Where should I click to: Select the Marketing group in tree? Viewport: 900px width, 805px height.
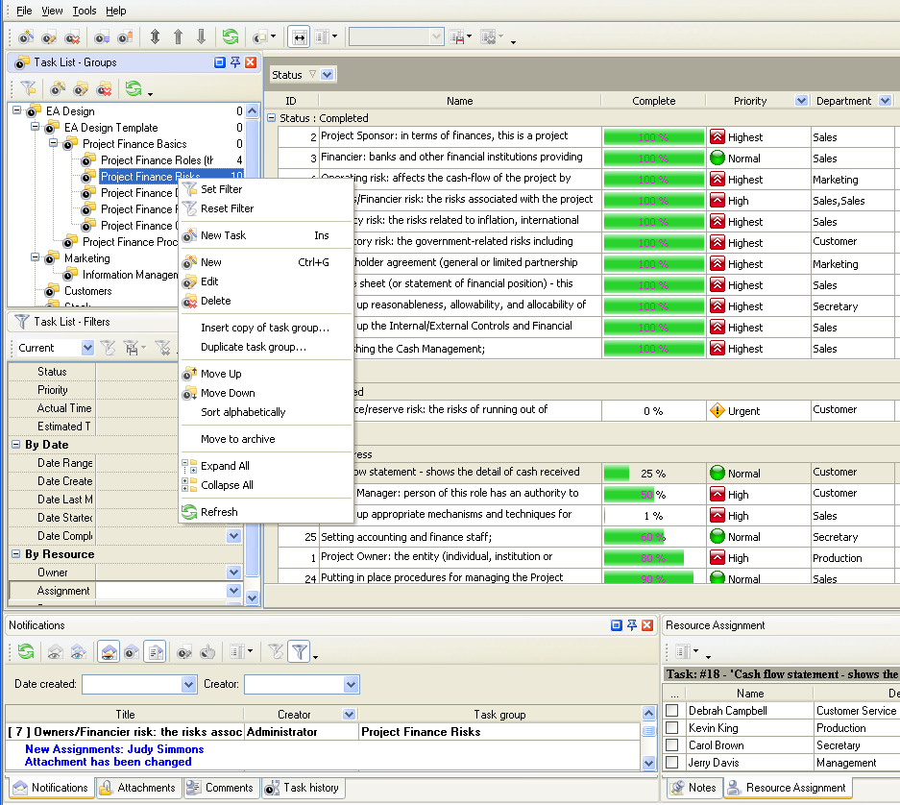tap(86, 258)
